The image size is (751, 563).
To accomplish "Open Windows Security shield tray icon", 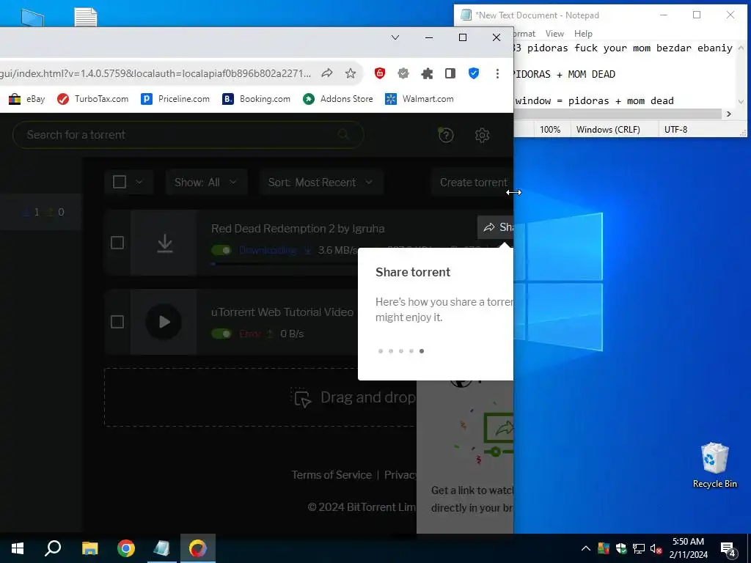I will tap(621, 548).
